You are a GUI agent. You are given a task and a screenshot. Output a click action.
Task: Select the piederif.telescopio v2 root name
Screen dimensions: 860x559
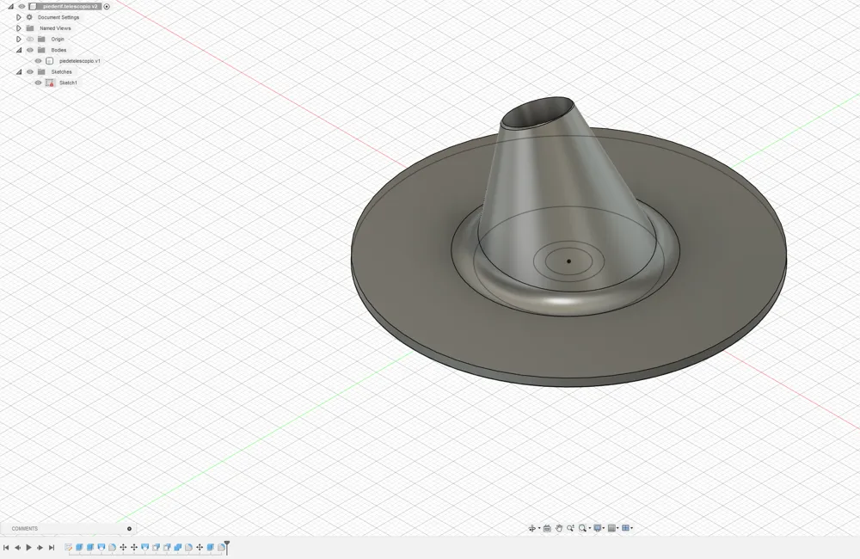click(71, 7)
